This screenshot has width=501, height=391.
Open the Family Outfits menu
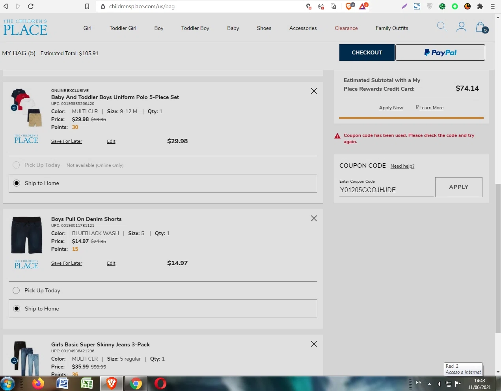click(392, 28)
